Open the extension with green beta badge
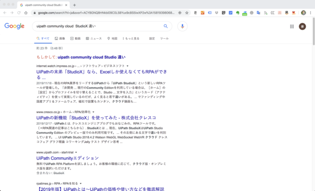 point(244,13)
